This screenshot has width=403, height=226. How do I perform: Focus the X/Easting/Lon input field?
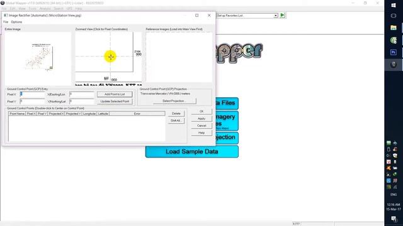tap(82, 94)
